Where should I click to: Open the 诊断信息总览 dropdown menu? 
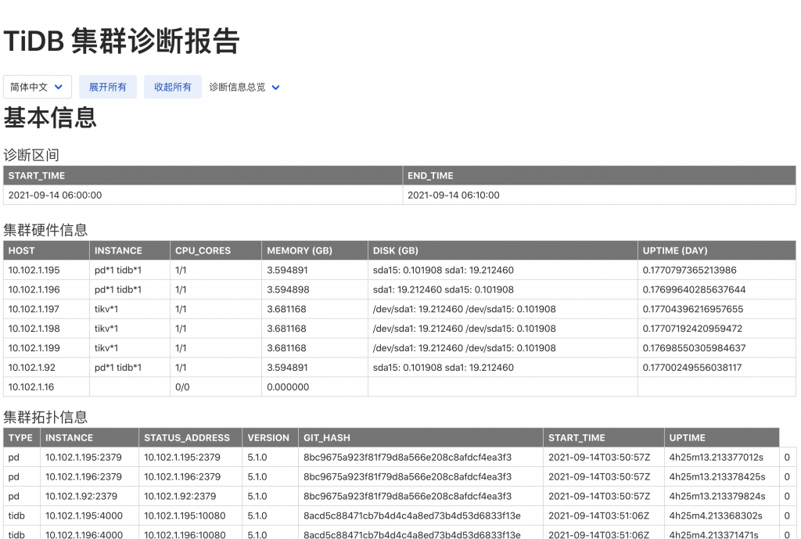[244, 87]
